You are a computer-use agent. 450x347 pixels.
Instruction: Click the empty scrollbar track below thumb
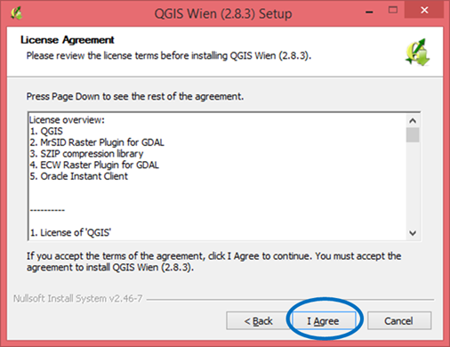[x=413, y=184]
